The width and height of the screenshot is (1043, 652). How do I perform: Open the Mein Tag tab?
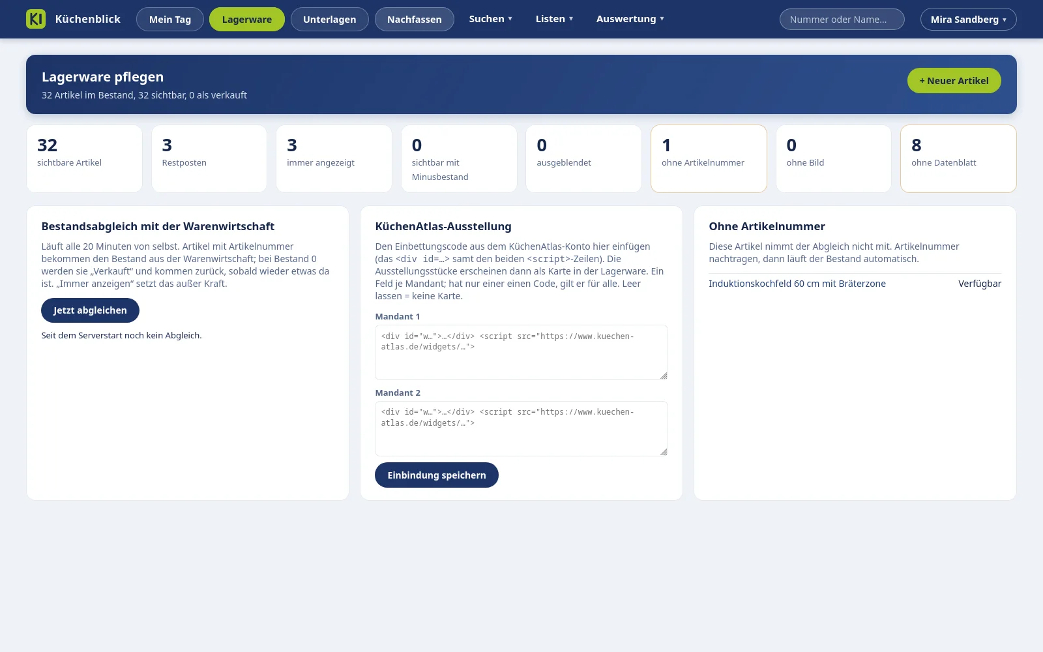click(x=170, y=20)
